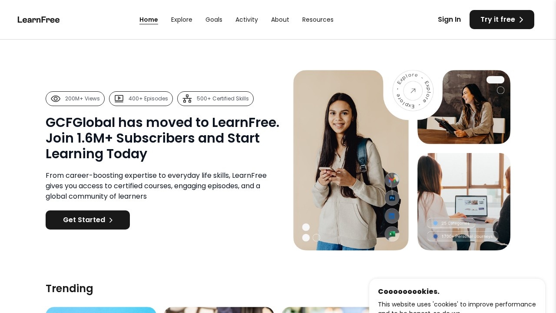Open the Resources navigation menu
Viewport: 556px width, 313px height.
tap(318, 20)
